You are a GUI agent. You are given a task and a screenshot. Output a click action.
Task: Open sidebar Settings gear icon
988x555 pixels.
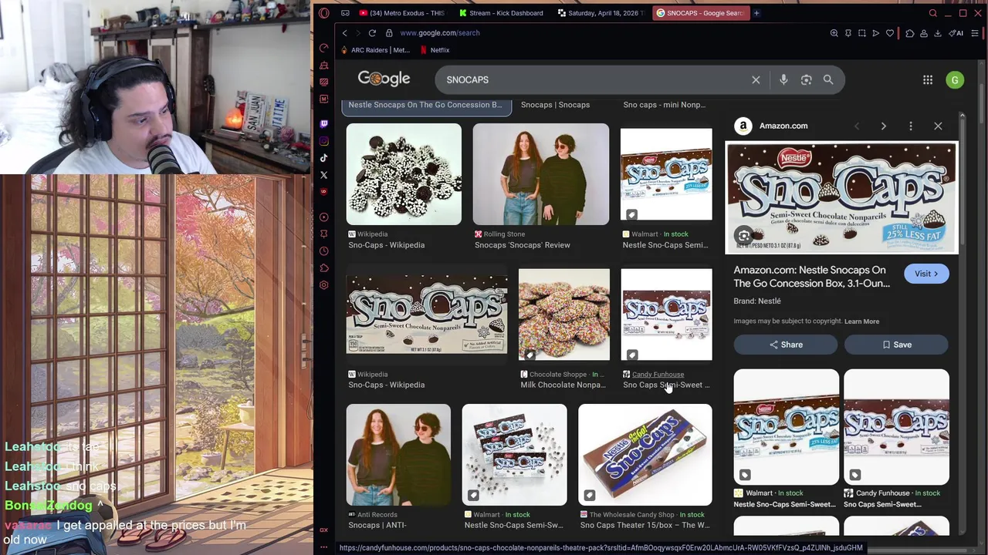pos(323,285)
